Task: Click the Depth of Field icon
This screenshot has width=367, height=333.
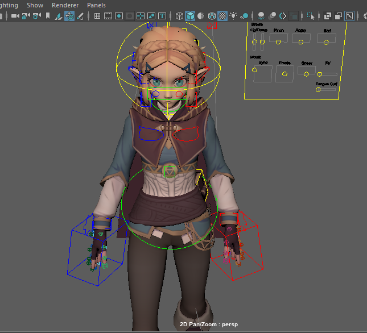Action: 294,16
